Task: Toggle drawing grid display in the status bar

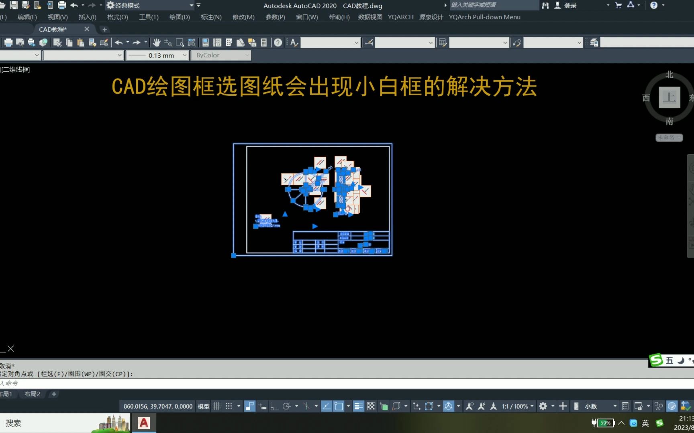Action: pyautogui.click(x=217, y=406)
